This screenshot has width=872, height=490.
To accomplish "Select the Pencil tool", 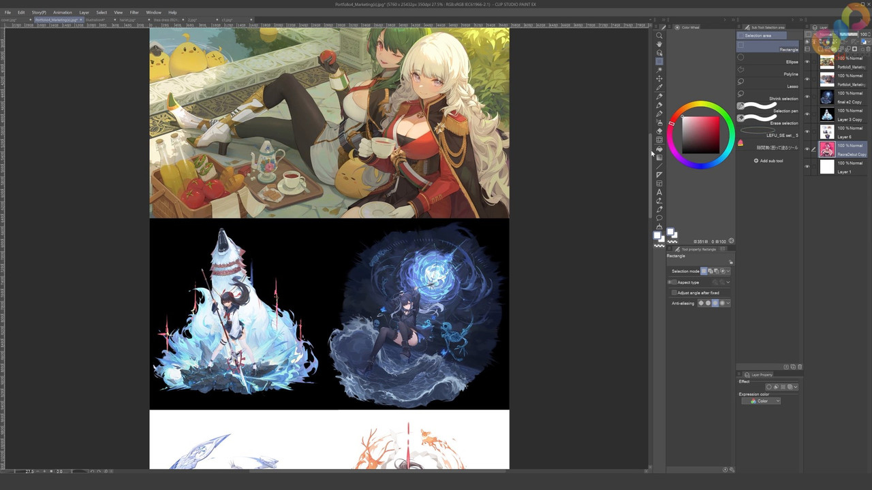I will [x=659, y=105].
